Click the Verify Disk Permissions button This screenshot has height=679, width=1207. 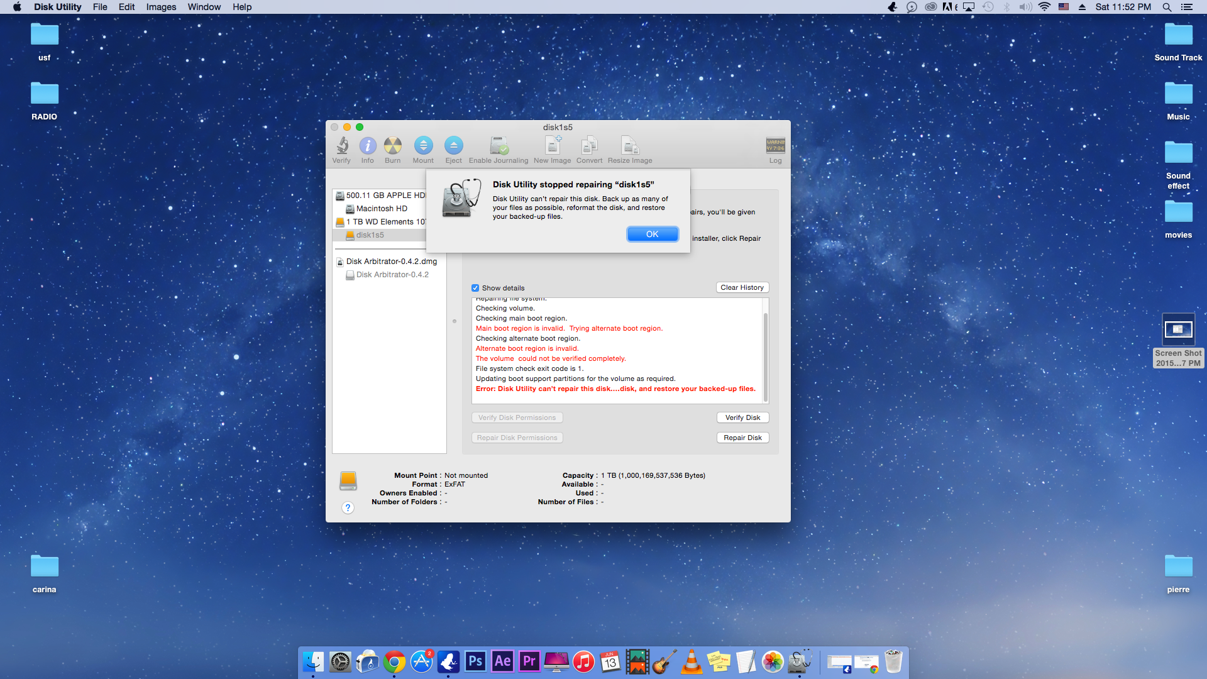tap(517, 417)
